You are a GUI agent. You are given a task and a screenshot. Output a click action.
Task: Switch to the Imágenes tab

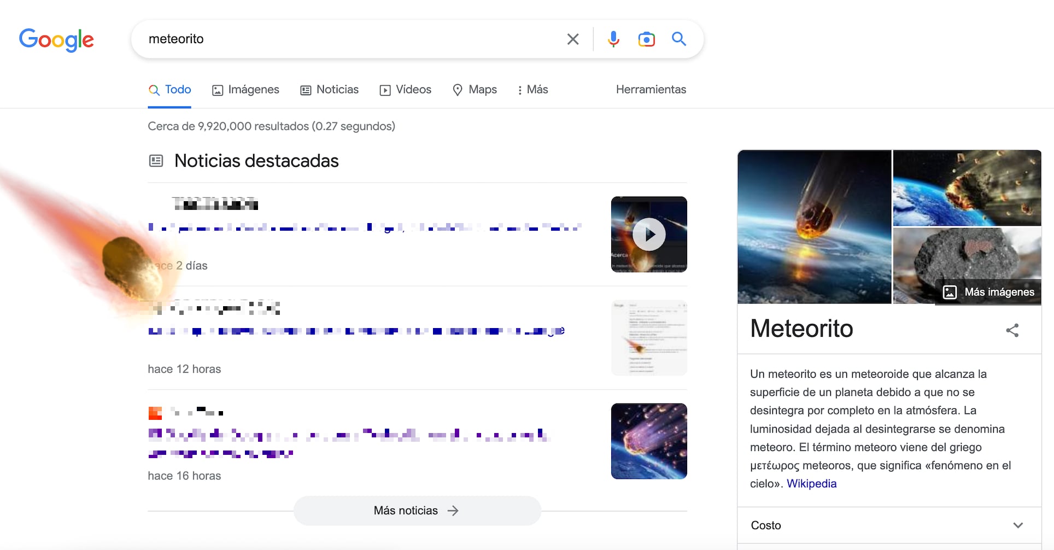click(245, 90)
